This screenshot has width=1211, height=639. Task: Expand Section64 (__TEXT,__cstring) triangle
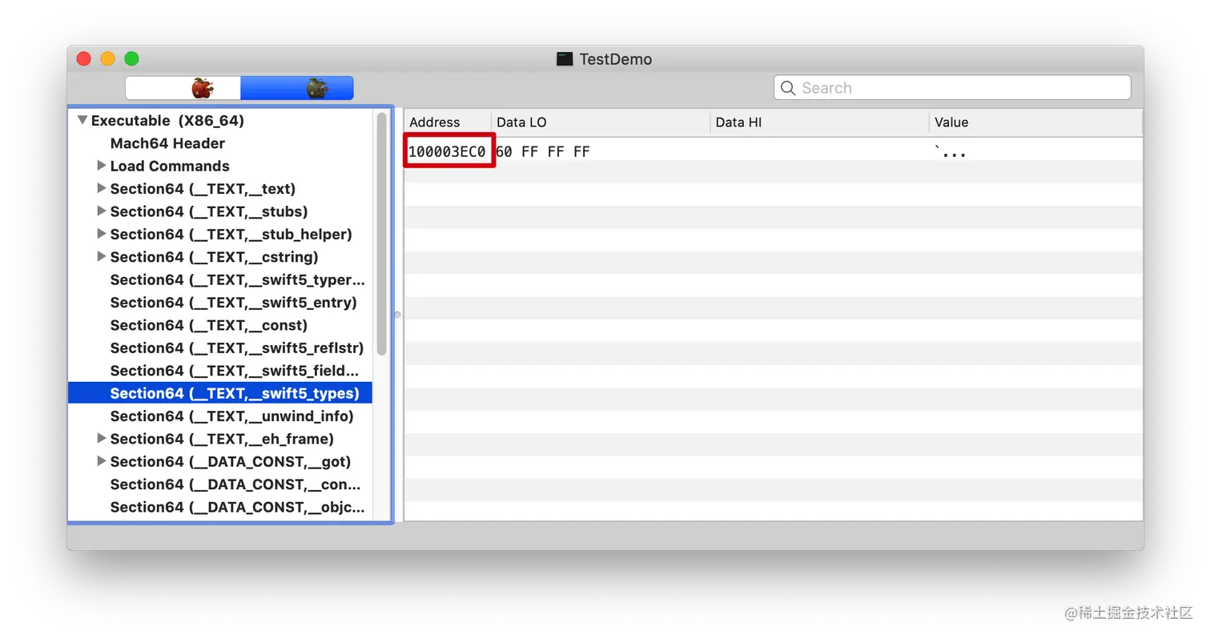click(101, 256)
